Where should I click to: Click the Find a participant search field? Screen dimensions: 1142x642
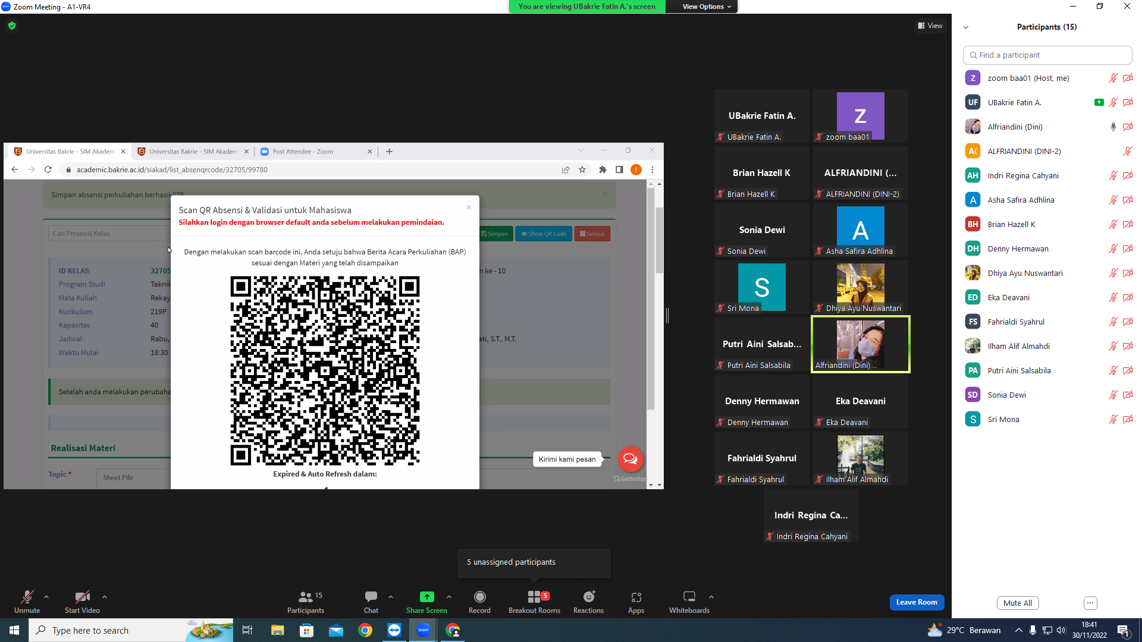[x=1047, y=55]
